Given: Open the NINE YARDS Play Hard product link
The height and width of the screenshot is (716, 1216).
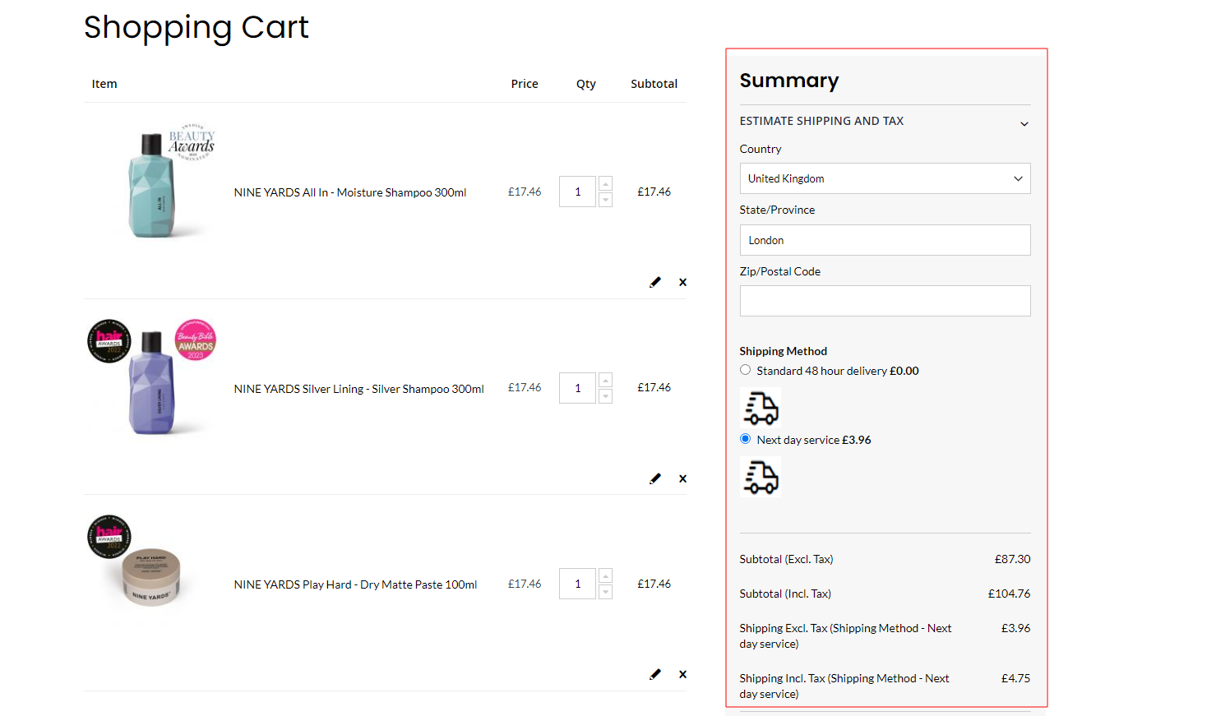Looking at the screenshot, I should [x=355, y=584].
